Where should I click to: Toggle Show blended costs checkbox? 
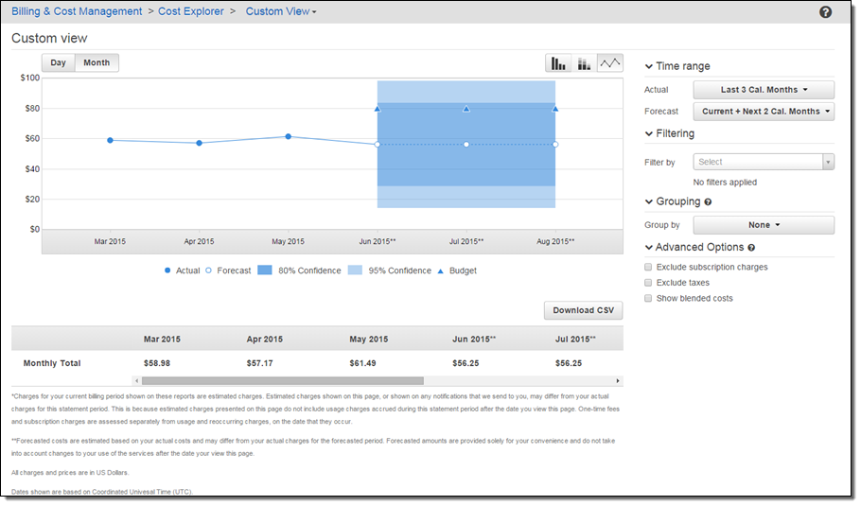[648, 298]
